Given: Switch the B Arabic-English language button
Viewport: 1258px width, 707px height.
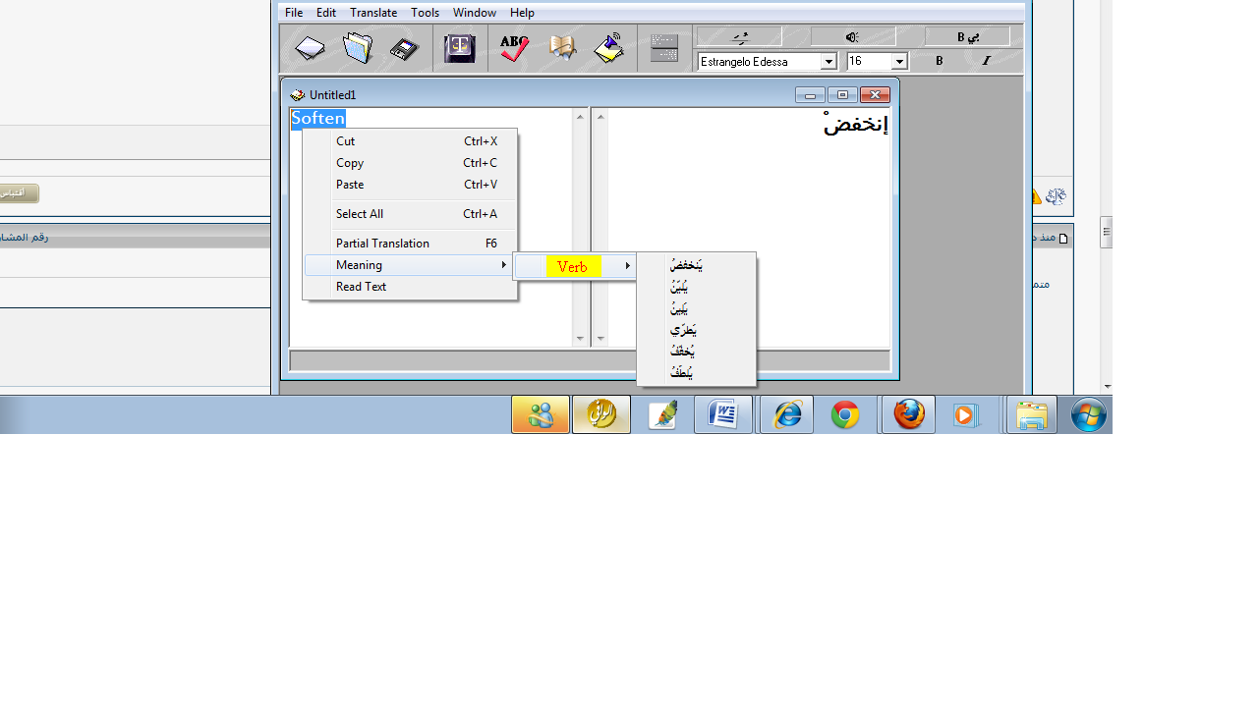Looking at the screenshot, I should pos(967,36).
